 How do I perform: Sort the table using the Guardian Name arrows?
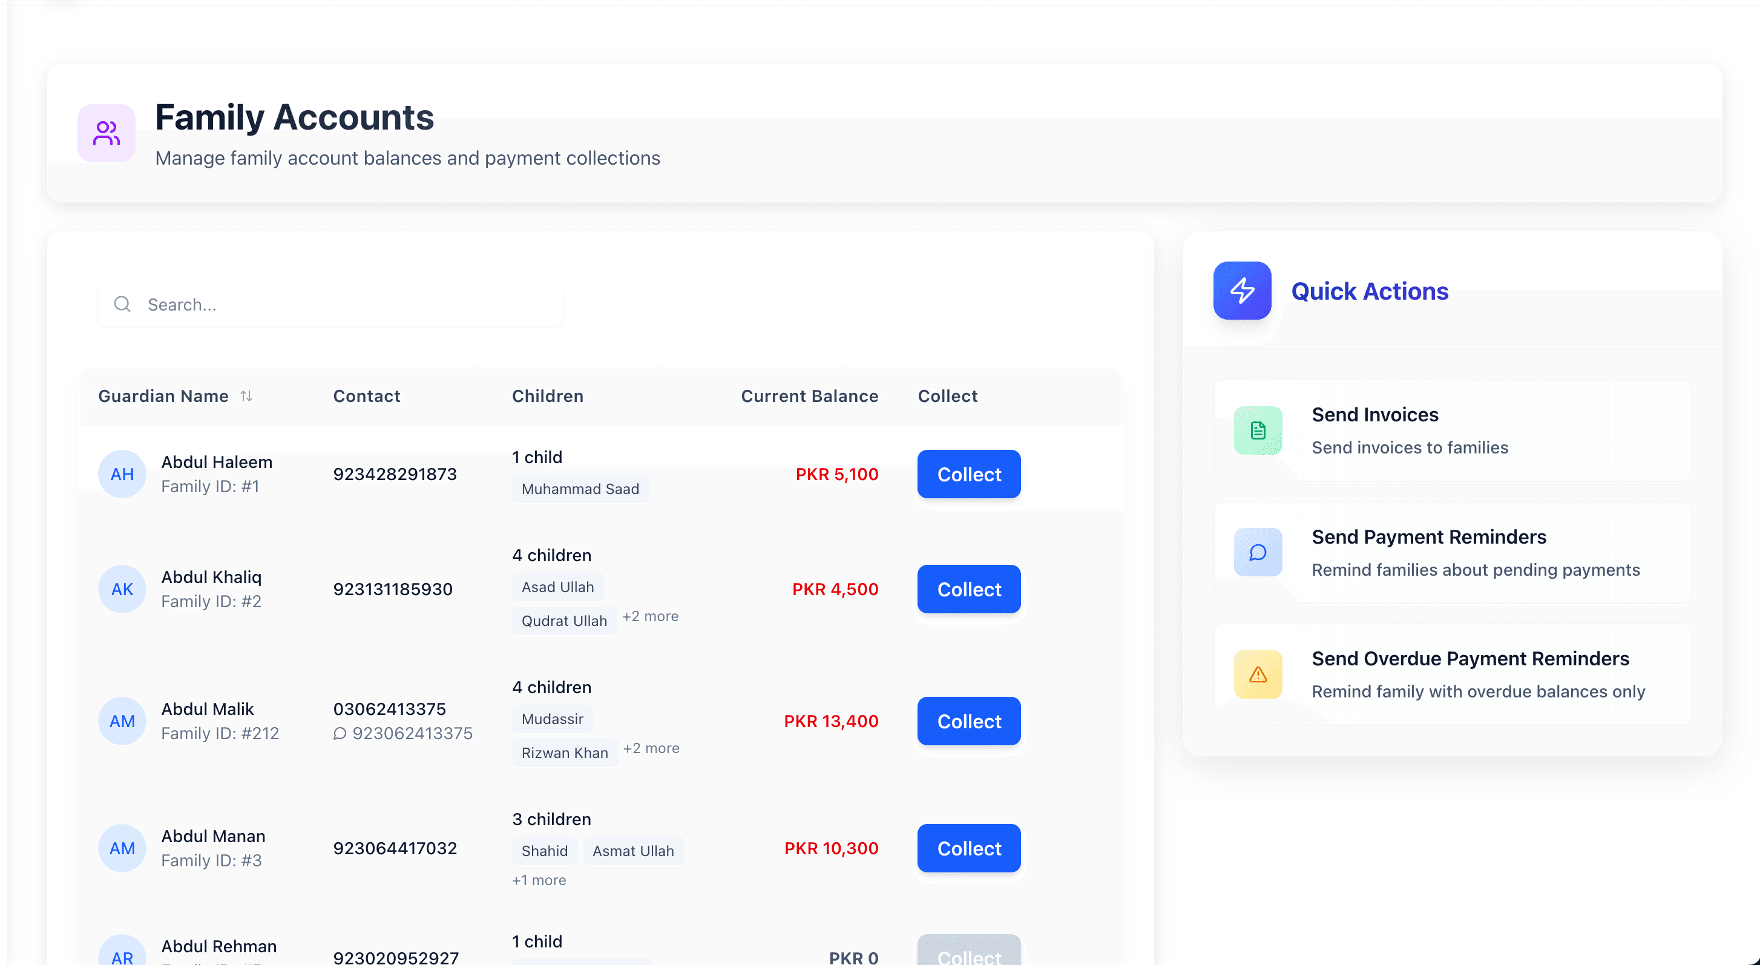247,395
